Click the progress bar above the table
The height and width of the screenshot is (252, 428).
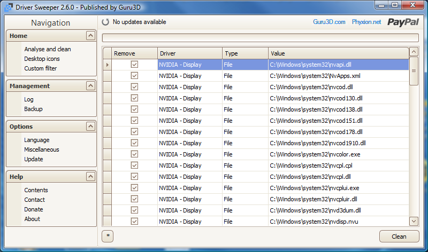tap(261, 38)
